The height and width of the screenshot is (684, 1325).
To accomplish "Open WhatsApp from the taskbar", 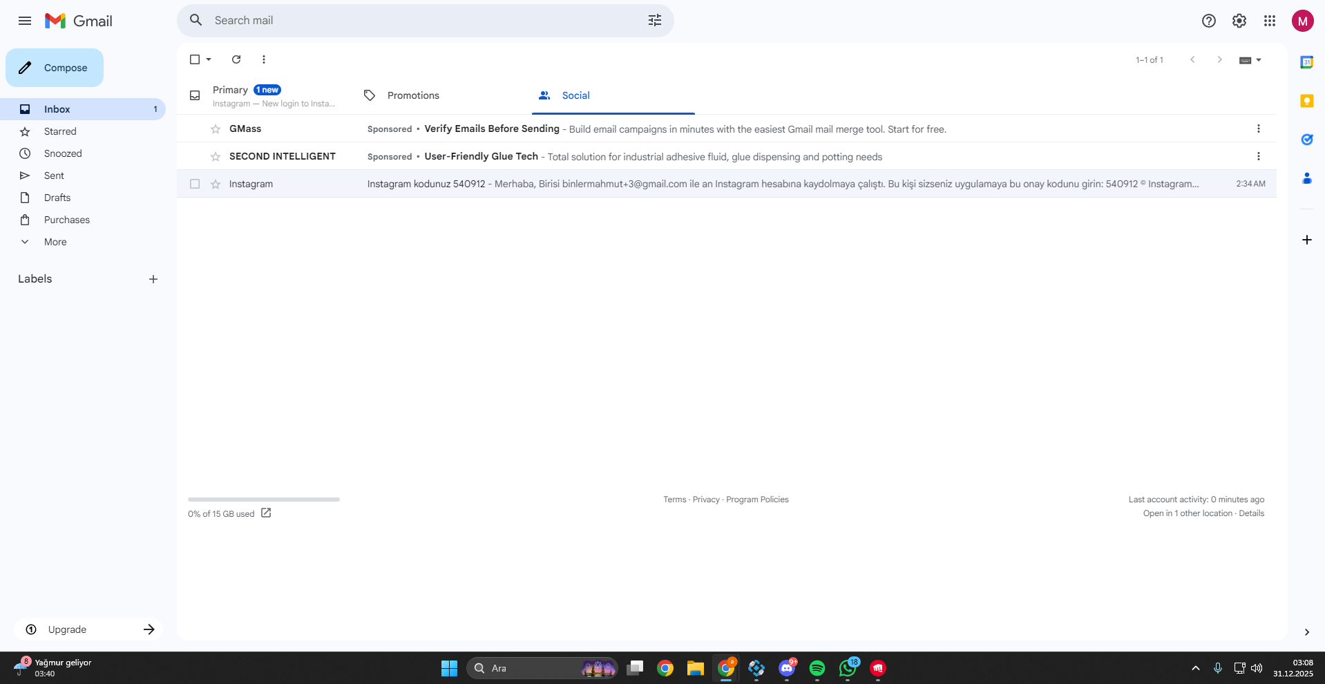I will (848, 668).
